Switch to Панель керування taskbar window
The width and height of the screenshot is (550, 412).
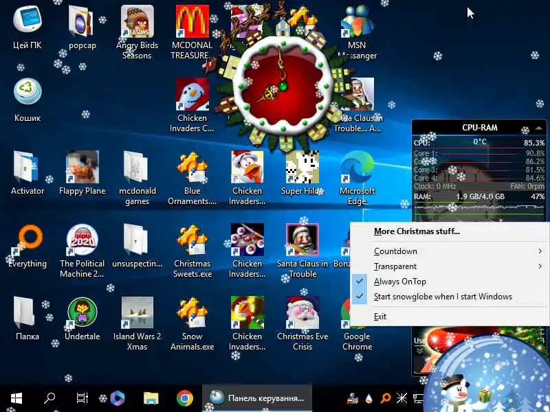click(257, 398)
